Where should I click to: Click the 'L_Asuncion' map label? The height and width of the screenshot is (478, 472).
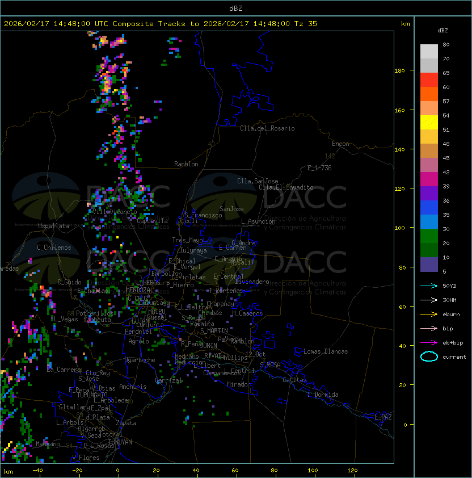coord(258,221)
